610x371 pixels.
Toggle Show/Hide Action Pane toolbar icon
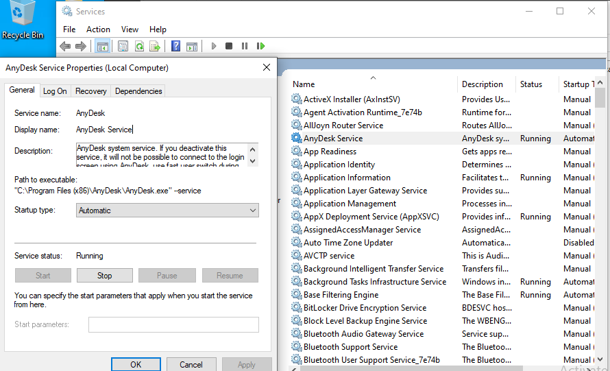coord(192,47)
